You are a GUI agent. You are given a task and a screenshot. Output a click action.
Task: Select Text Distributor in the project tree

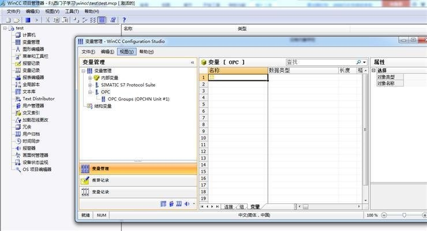[39, 99]
